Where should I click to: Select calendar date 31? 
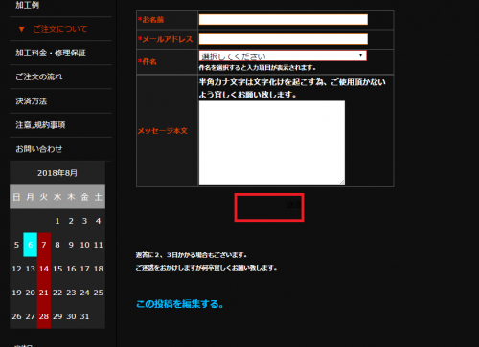point(84,316)
